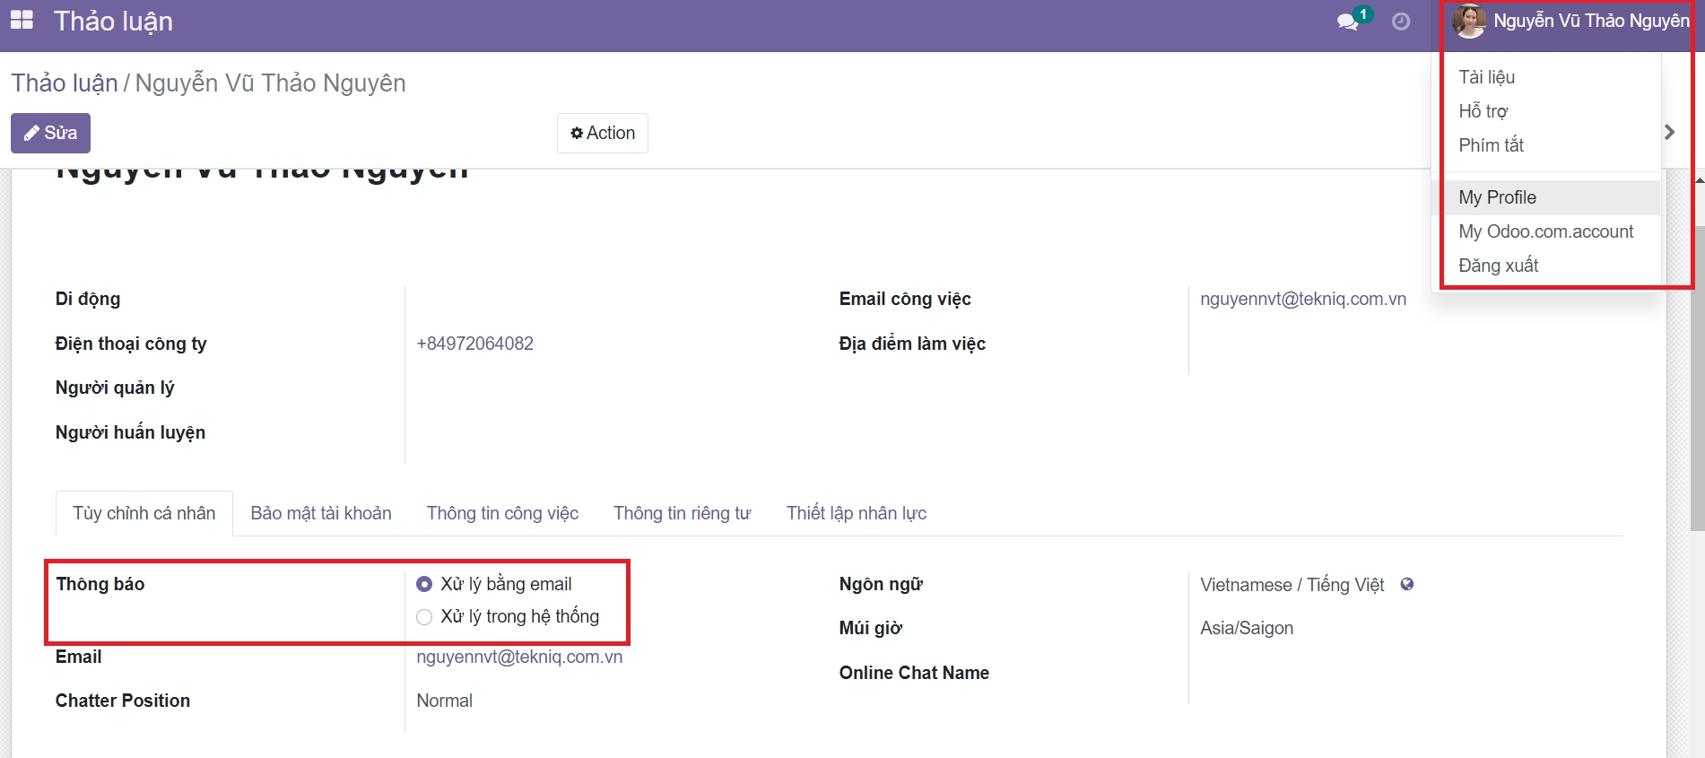
Task: Click the globe icon beside language
Action: point(1407,584)
